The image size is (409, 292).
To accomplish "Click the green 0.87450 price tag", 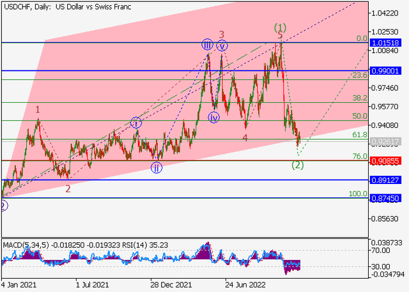I will [x=385, y=199].
